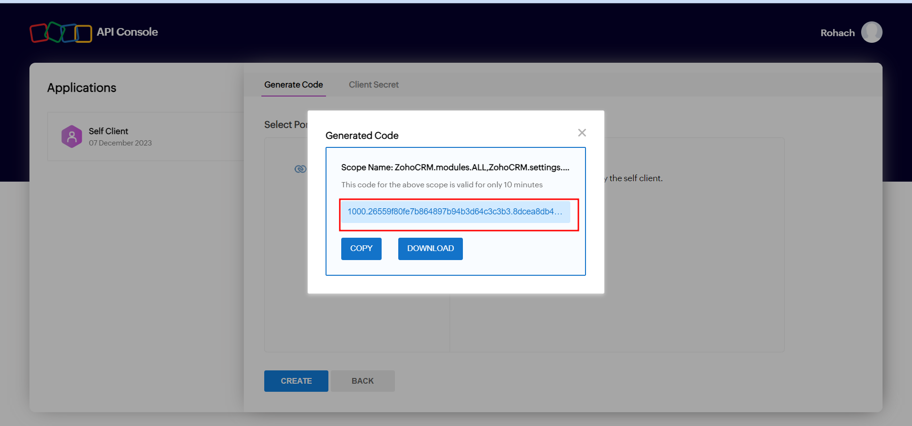Open the Self Client application entry
This screenshot has height=426, width=912.
click(145, 136)
